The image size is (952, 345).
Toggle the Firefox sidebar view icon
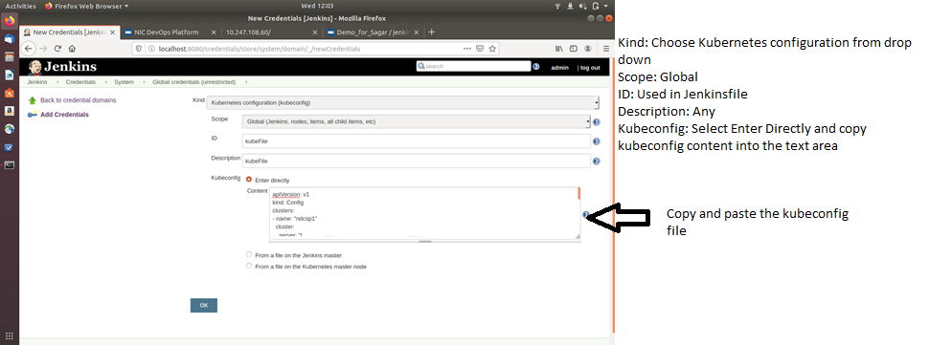[573, 49]
